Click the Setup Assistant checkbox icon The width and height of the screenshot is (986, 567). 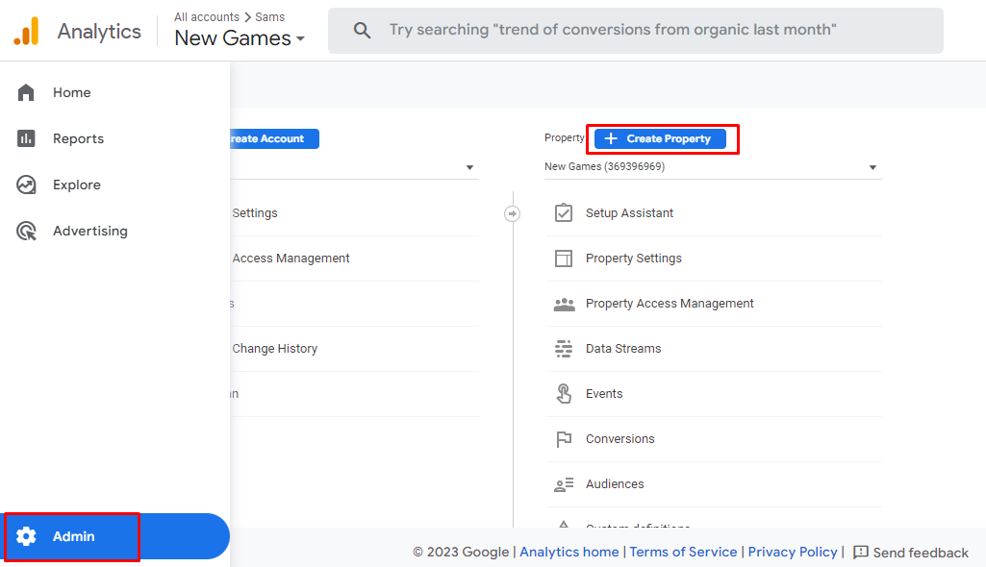[564, 212]
